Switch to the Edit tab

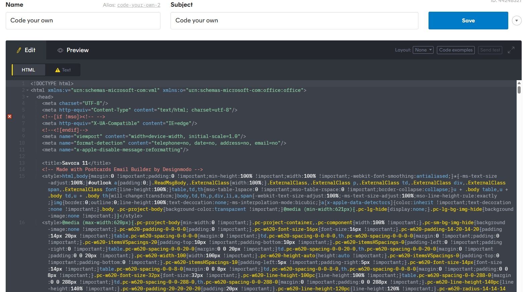coord(26,50)
